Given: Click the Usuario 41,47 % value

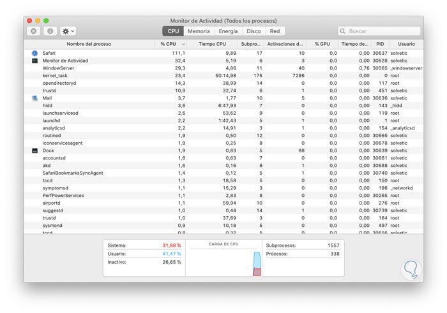Looking at the screenshot, I should point(172,254).
